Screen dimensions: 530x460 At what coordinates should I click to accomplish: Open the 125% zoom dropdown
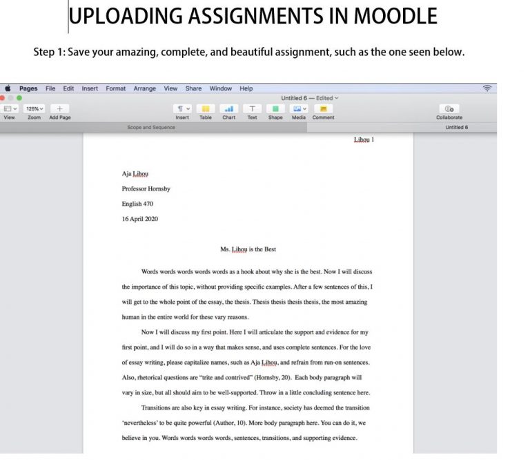pyautogui.click(x=34, y=108)
